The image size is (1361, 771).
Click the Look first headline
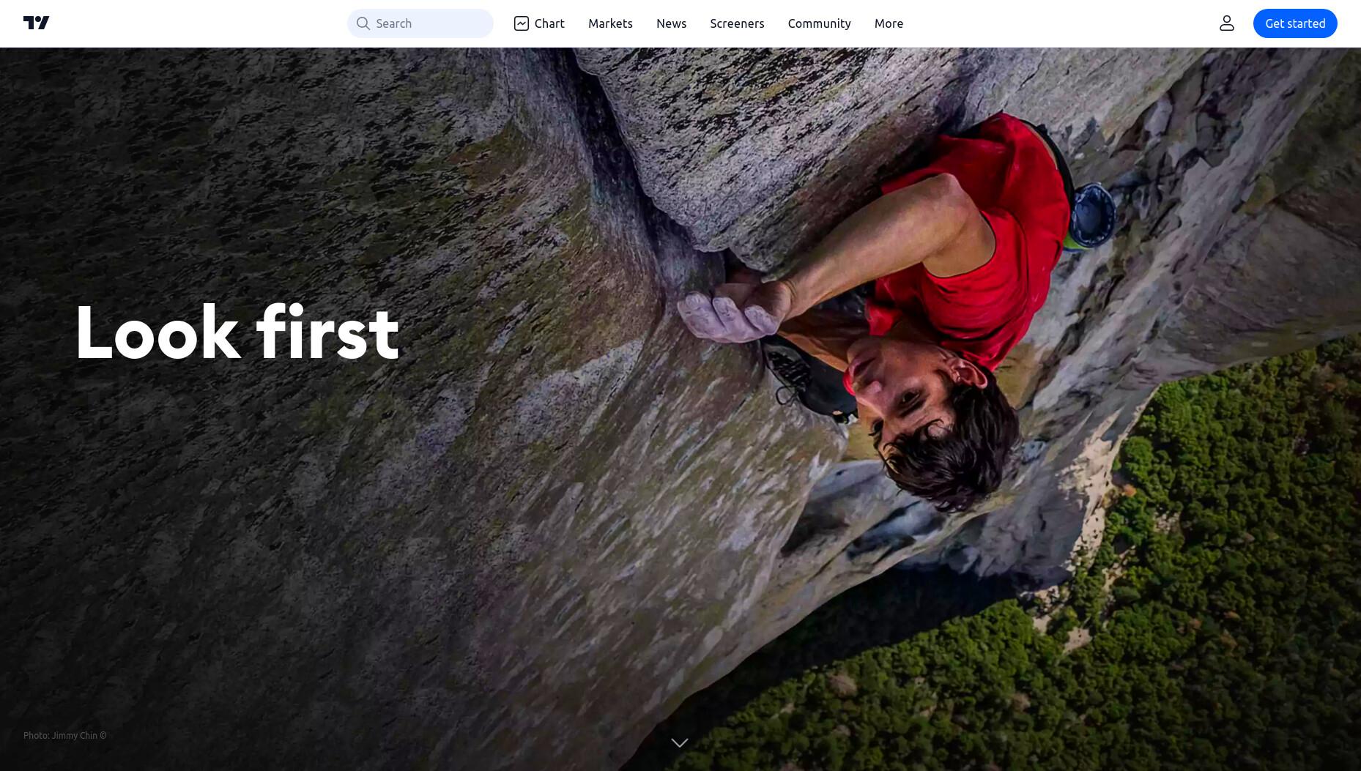(237, 332)
